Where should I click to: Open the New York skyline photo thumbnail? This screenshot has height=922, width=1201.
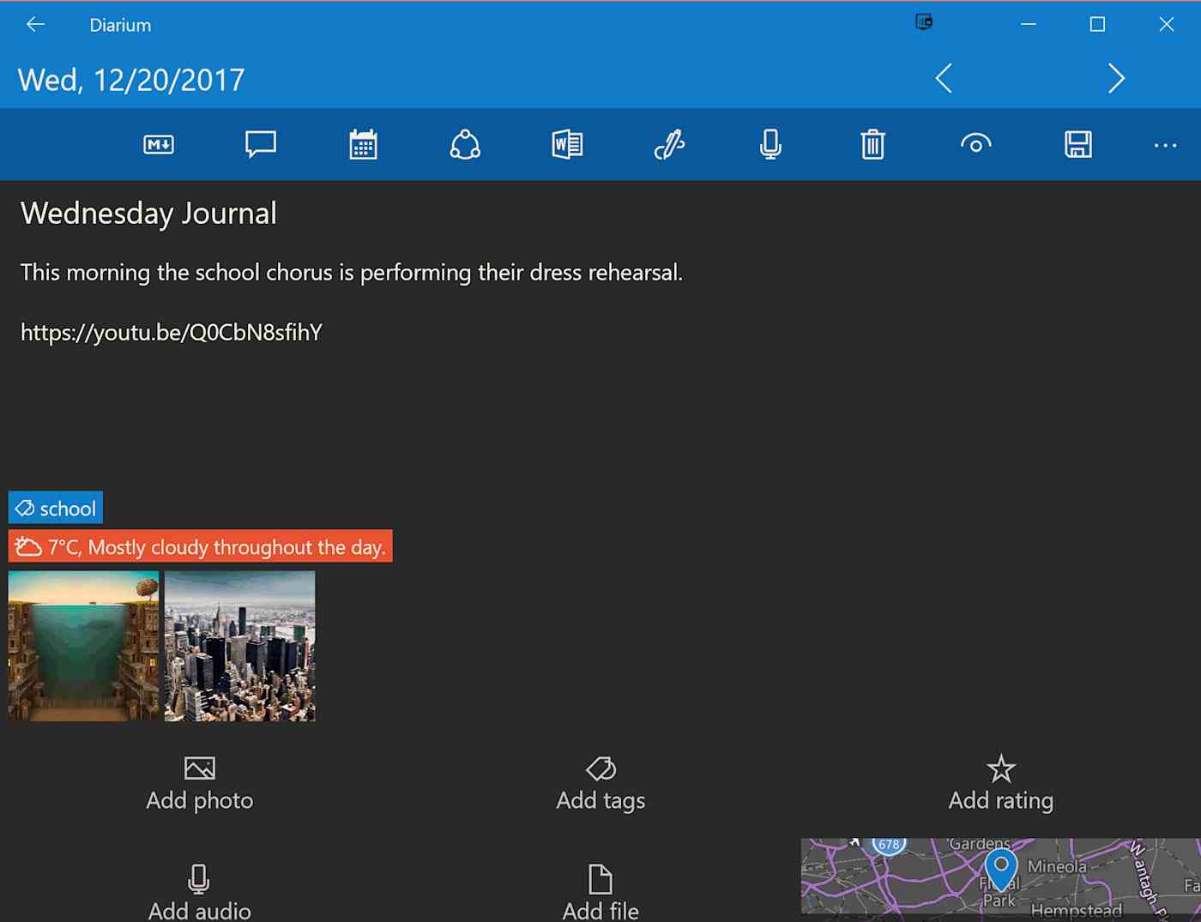coord(240,646)
